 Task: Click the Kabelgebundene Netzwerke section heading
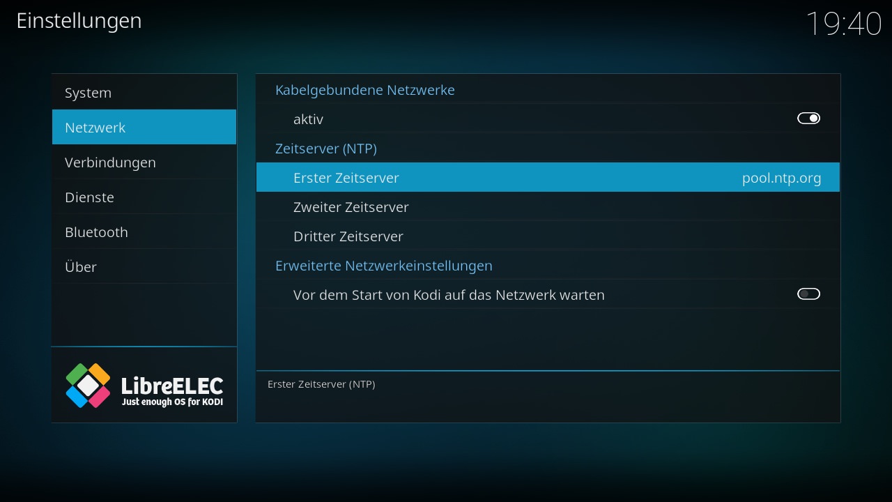pos(365,90)
